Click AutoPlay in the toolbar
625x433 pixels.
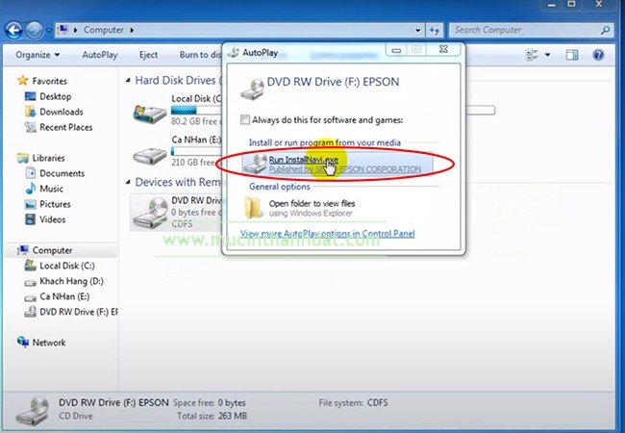(100, 55)
